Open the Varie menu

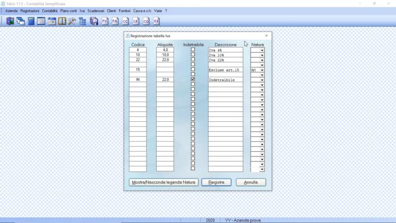point(158,11)
